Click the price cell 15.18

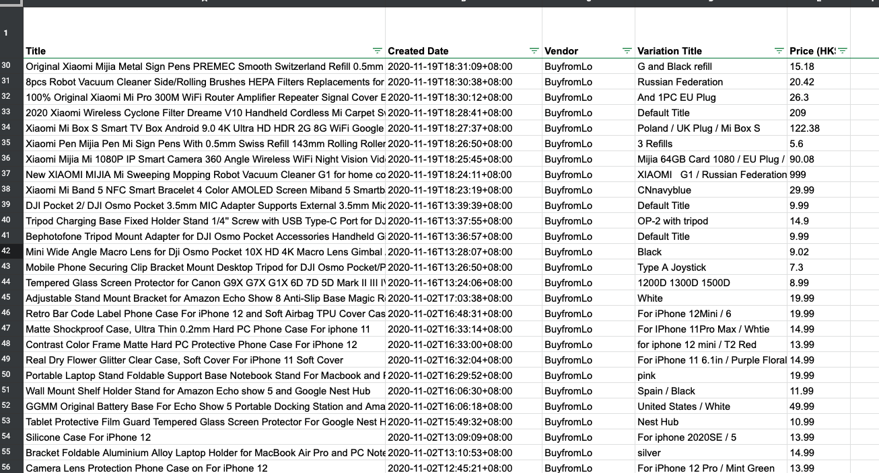(818, 67)
